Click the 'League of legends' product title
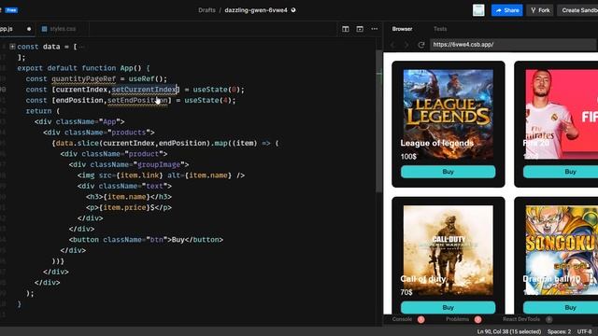 [436, 143]
